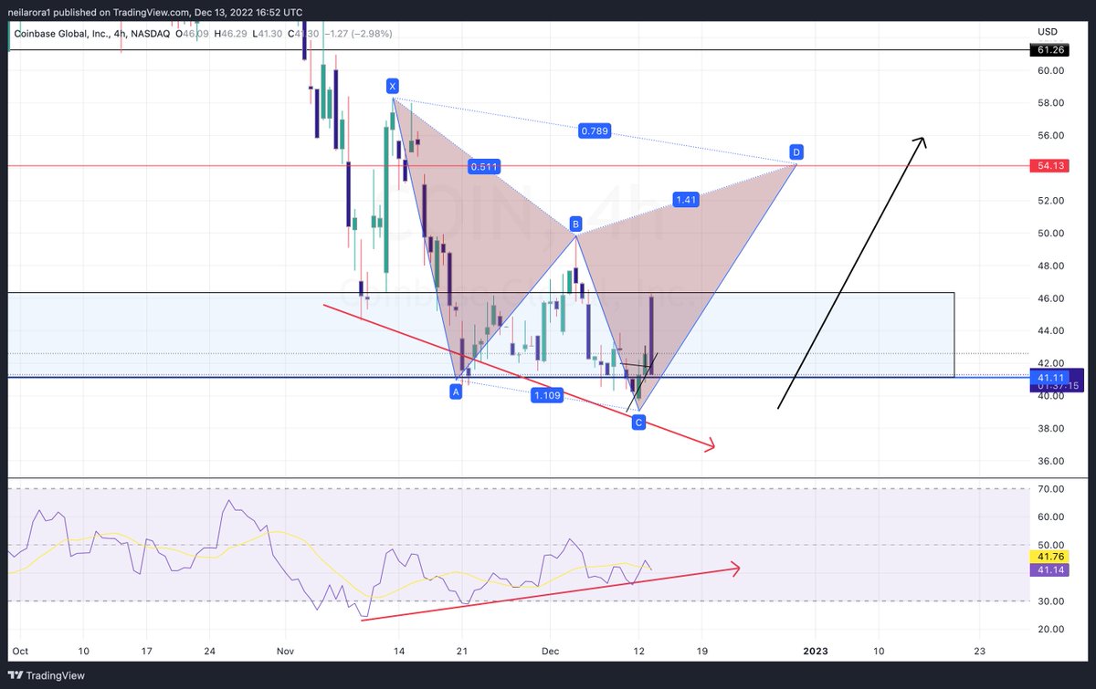Click the 52.00 price axis tick
The height and width of the screenshot is (689, 1096).
pyautogui.click(x=1051, y=201)
